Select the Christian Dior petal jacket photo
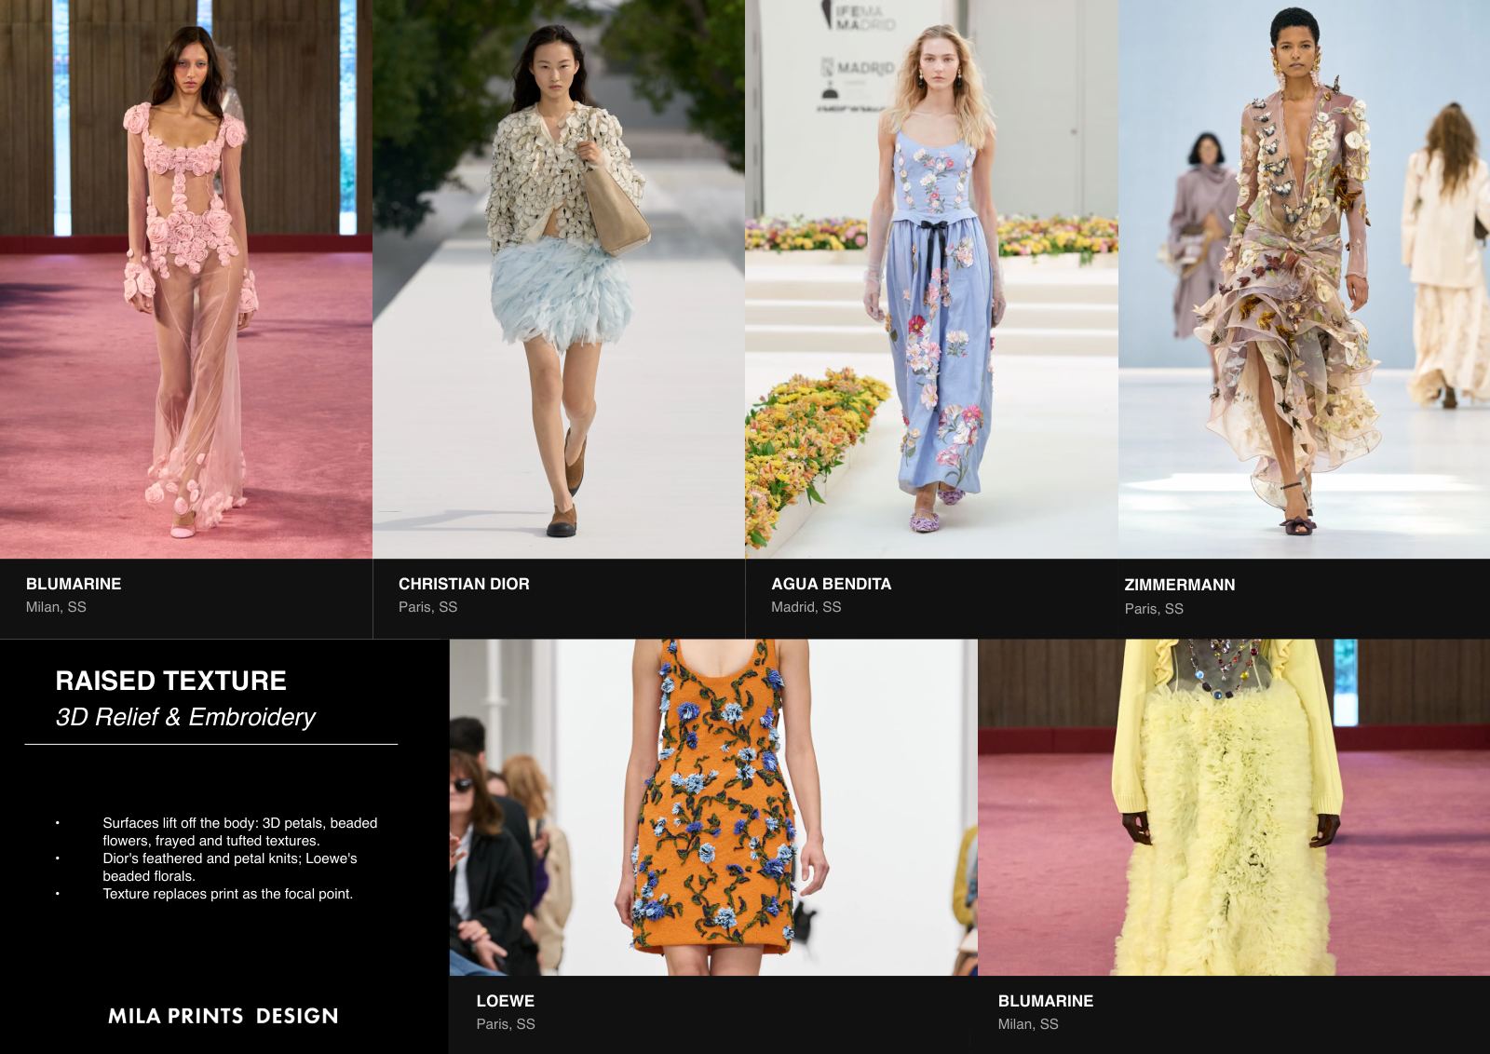Screen dimensions: 1490x1054 pos(559,279)
